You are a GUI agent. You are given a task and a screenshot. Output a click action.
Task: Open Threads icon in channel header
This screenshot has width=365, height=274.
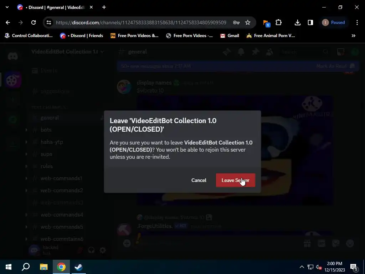point(226,52)
